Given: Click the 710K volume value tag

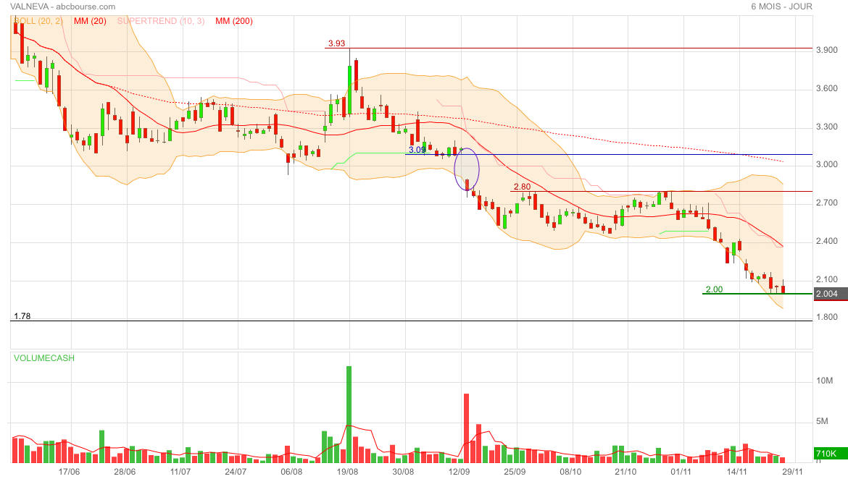Looking at the screenshot, I should [830, 454].
